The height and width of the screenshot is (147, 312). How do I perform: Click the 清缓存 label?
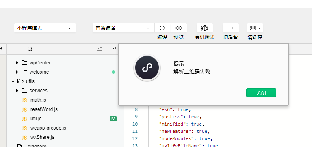pos(255,37)
